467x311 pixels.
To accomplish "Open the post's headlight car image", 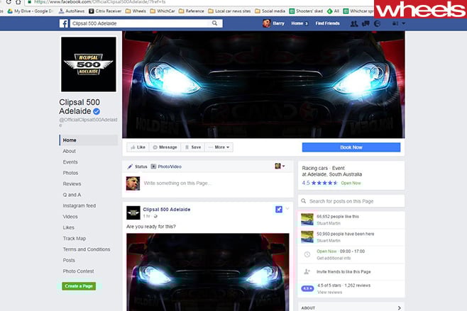I will (x=207, y=272).
